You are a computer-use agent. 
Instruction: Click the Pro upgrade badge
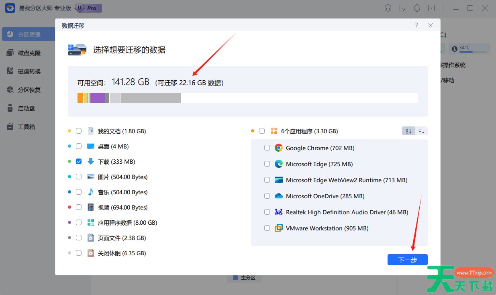88,8
